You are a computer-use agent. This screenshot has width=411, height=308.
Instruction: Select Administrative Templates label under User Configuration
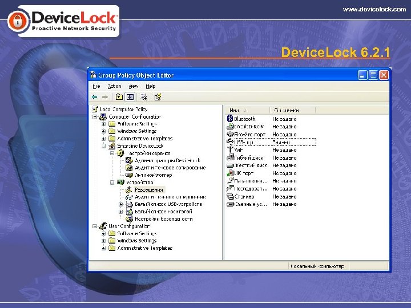pyautogui.click(x=144, y=248)
